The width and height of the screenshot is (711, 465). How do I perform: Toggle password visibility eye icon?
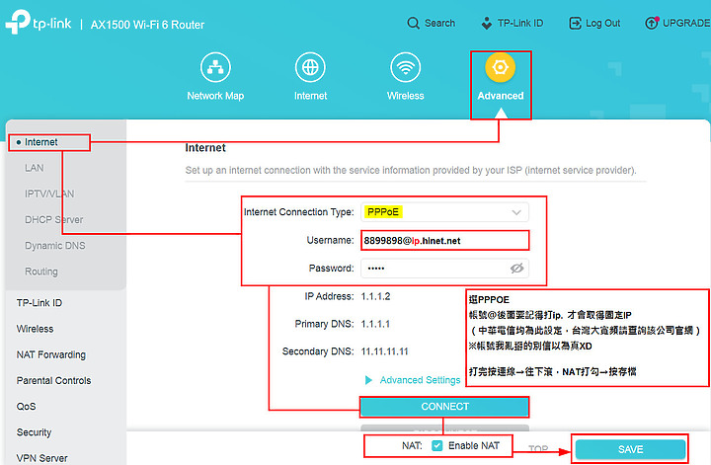(x=516, y=269)
